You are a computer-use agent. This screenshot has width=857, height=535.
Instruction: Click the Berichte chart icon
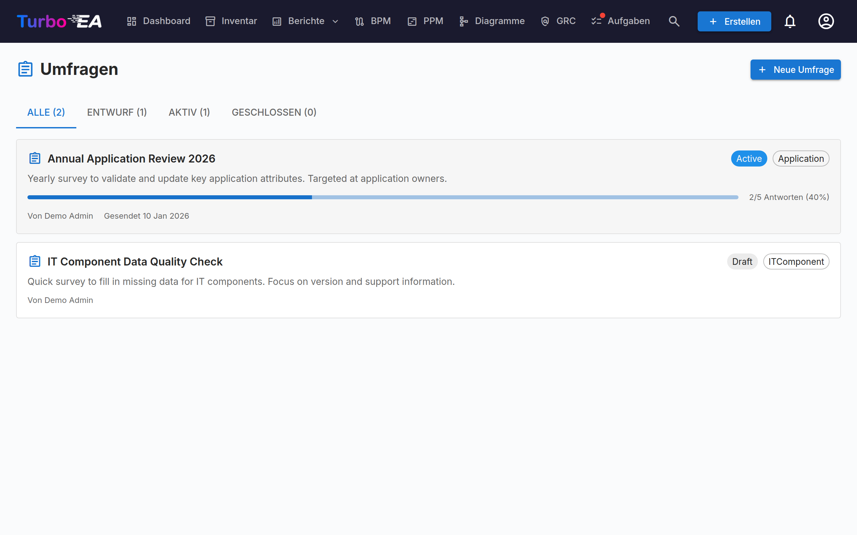point(277,21)
